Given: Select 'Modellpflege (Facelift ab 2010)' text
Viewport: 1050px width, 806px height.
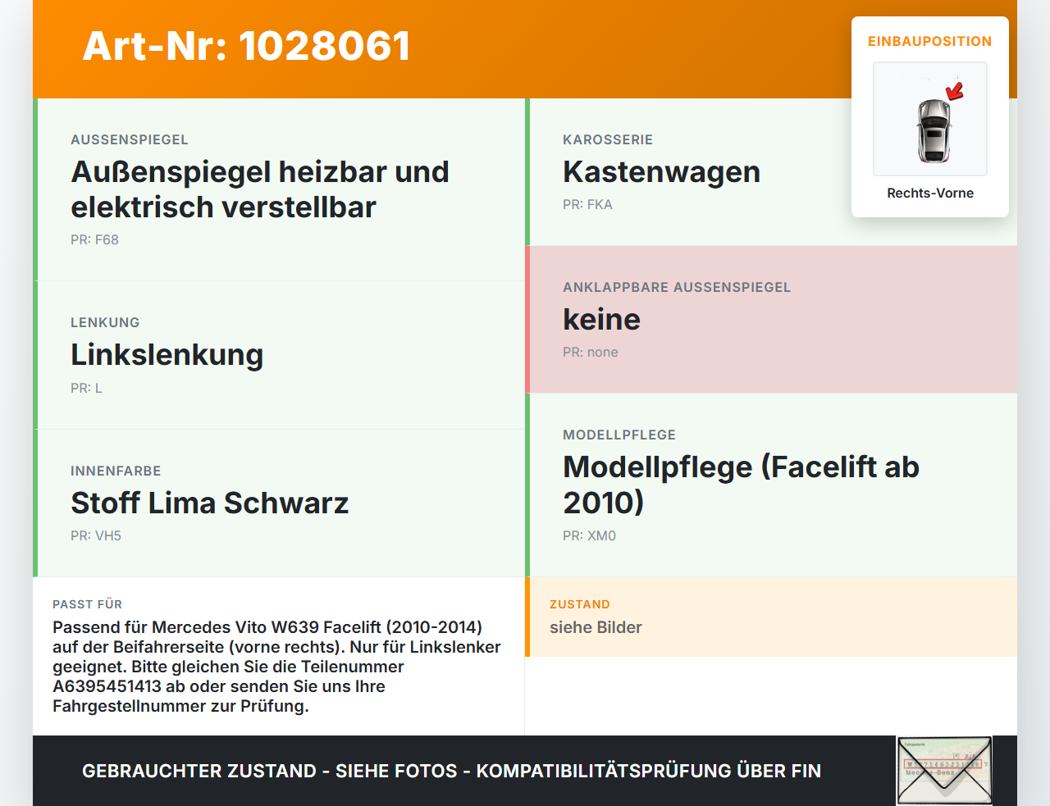Looking at the screenshot, I should [741, 485].
